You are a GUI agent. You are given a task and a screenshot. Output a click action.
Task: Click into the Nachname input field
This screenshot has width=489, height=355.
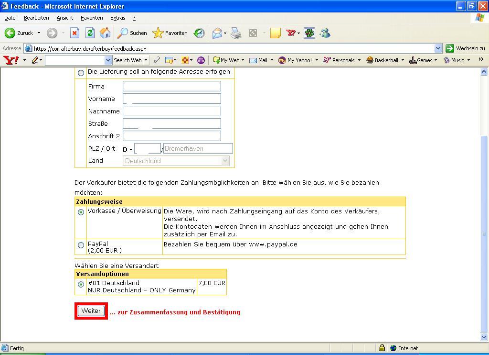tap(171, 111)
